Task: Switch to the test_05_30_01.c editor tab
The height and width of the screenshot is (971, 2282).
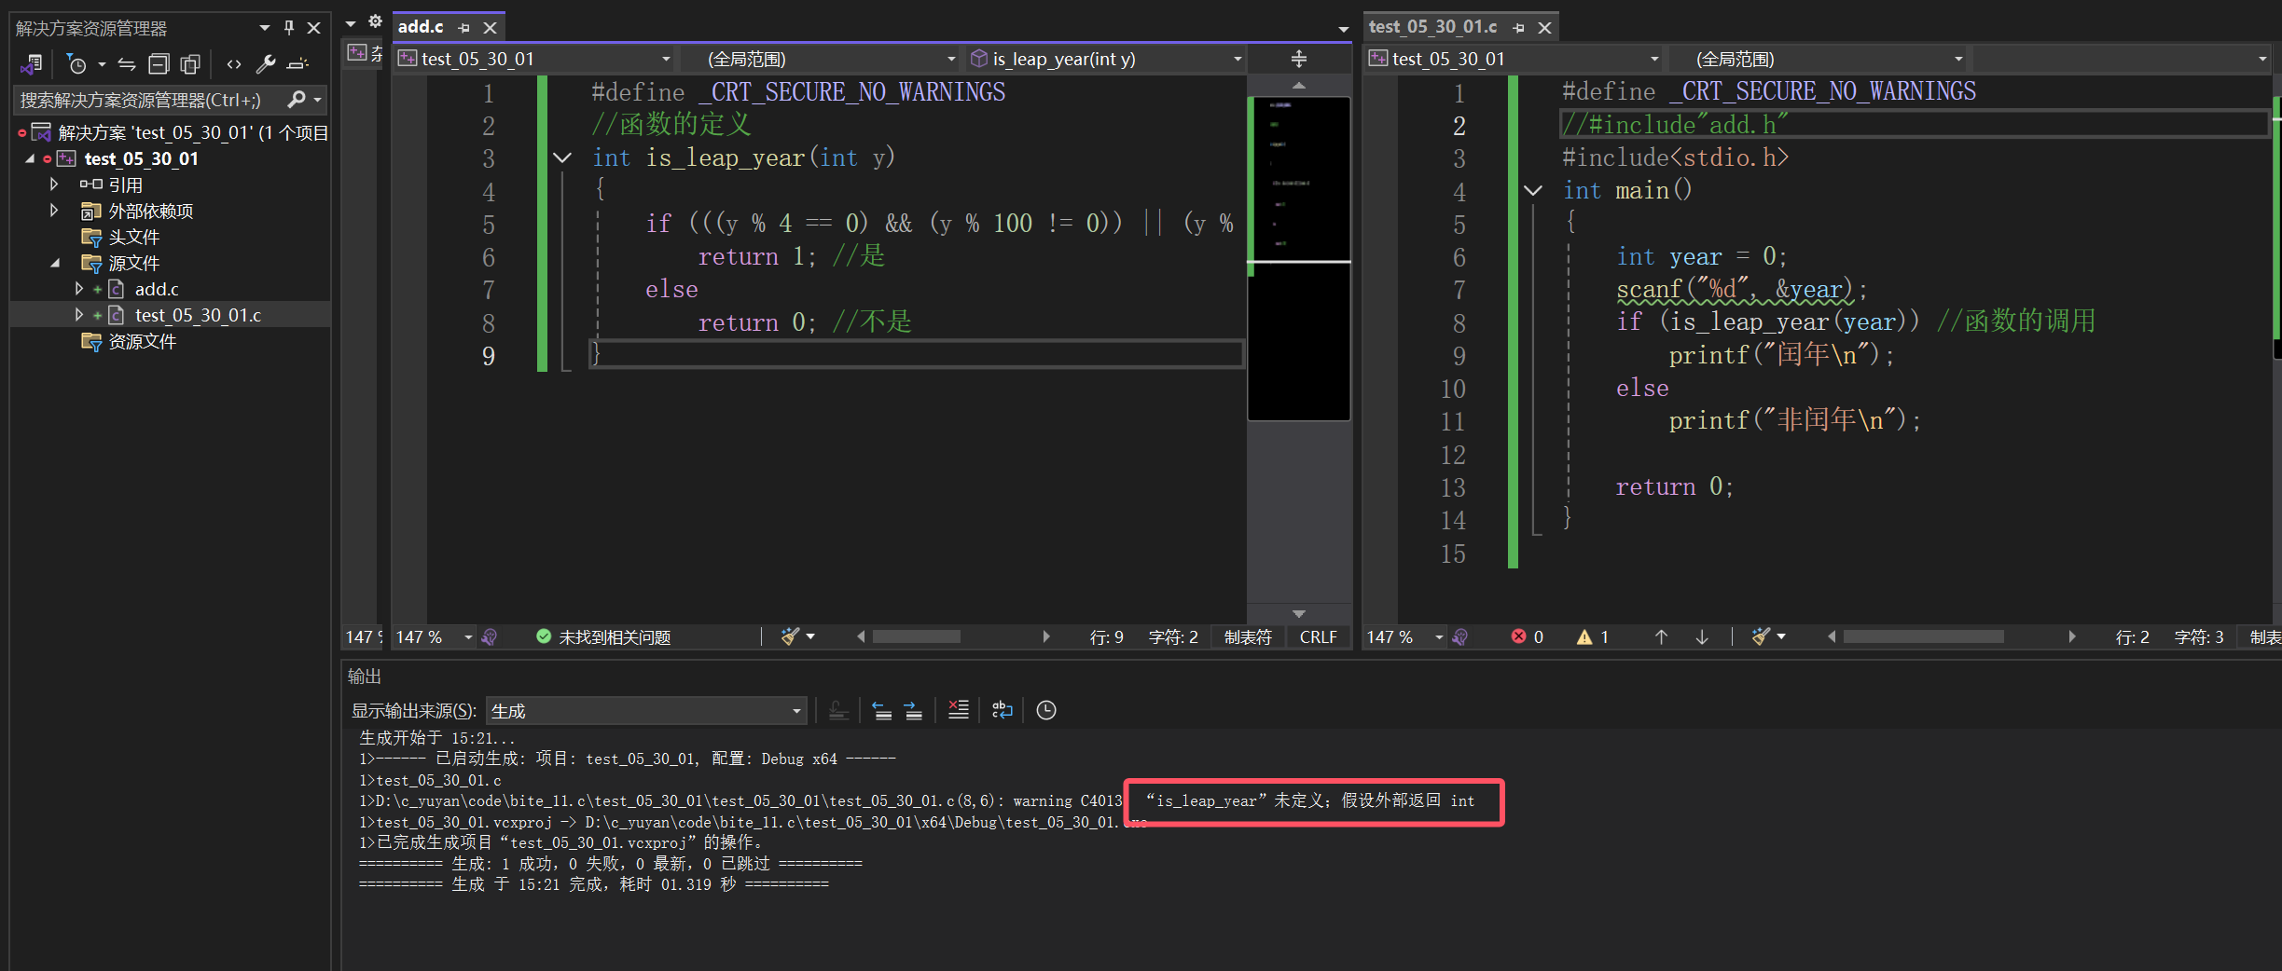Action: [1432, 27]
